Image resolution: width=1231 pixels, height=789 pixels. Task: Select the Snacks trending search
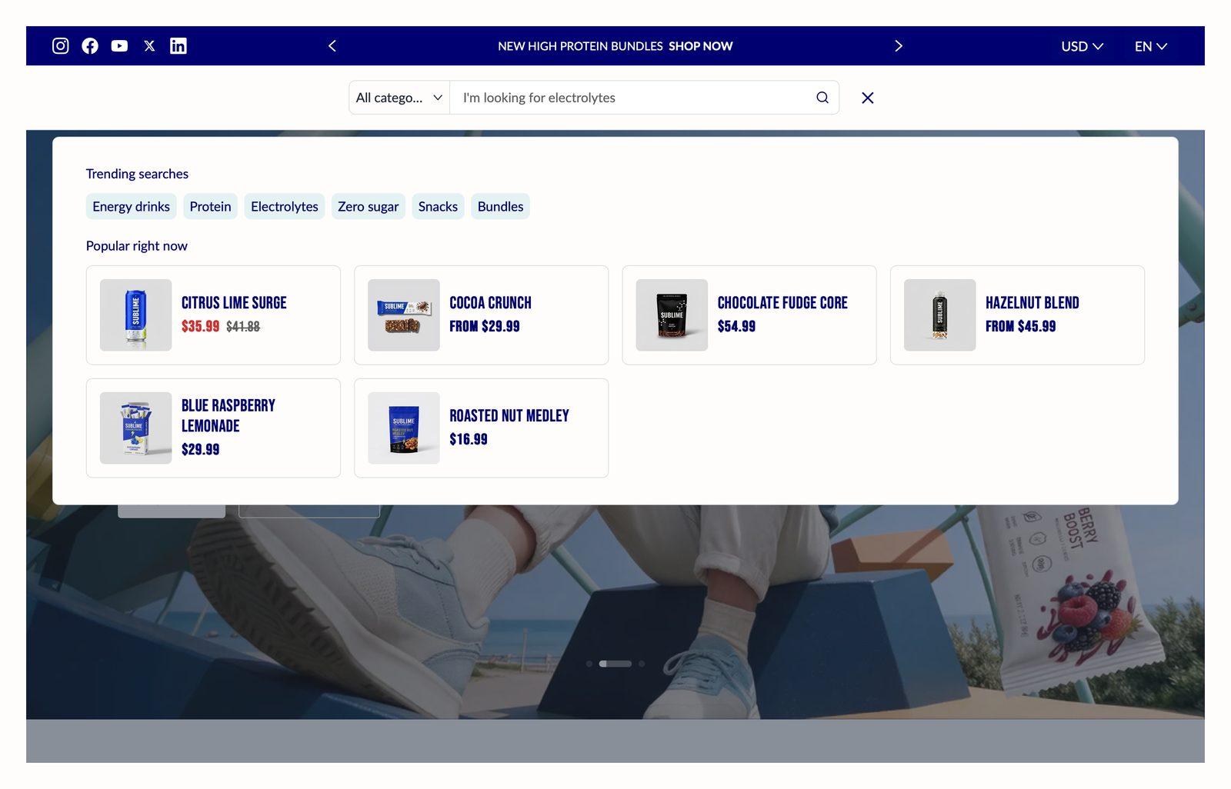click(x=438, y=206)
